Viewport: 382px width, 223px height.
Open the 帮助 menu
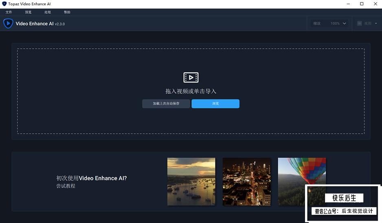[67, 12]
